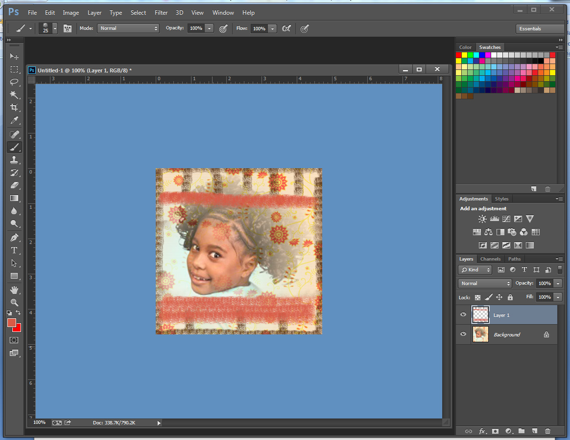Open layer Fill dropdown arrow

click(x=558, y=297)
